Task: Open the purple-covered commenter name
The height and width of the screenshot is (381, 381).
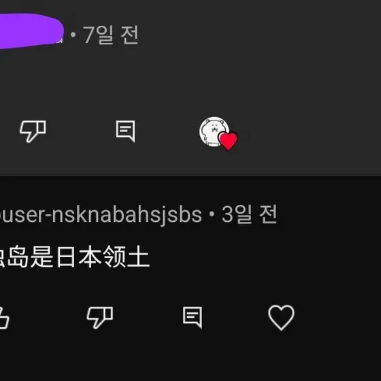Action: tap(31, 31)
